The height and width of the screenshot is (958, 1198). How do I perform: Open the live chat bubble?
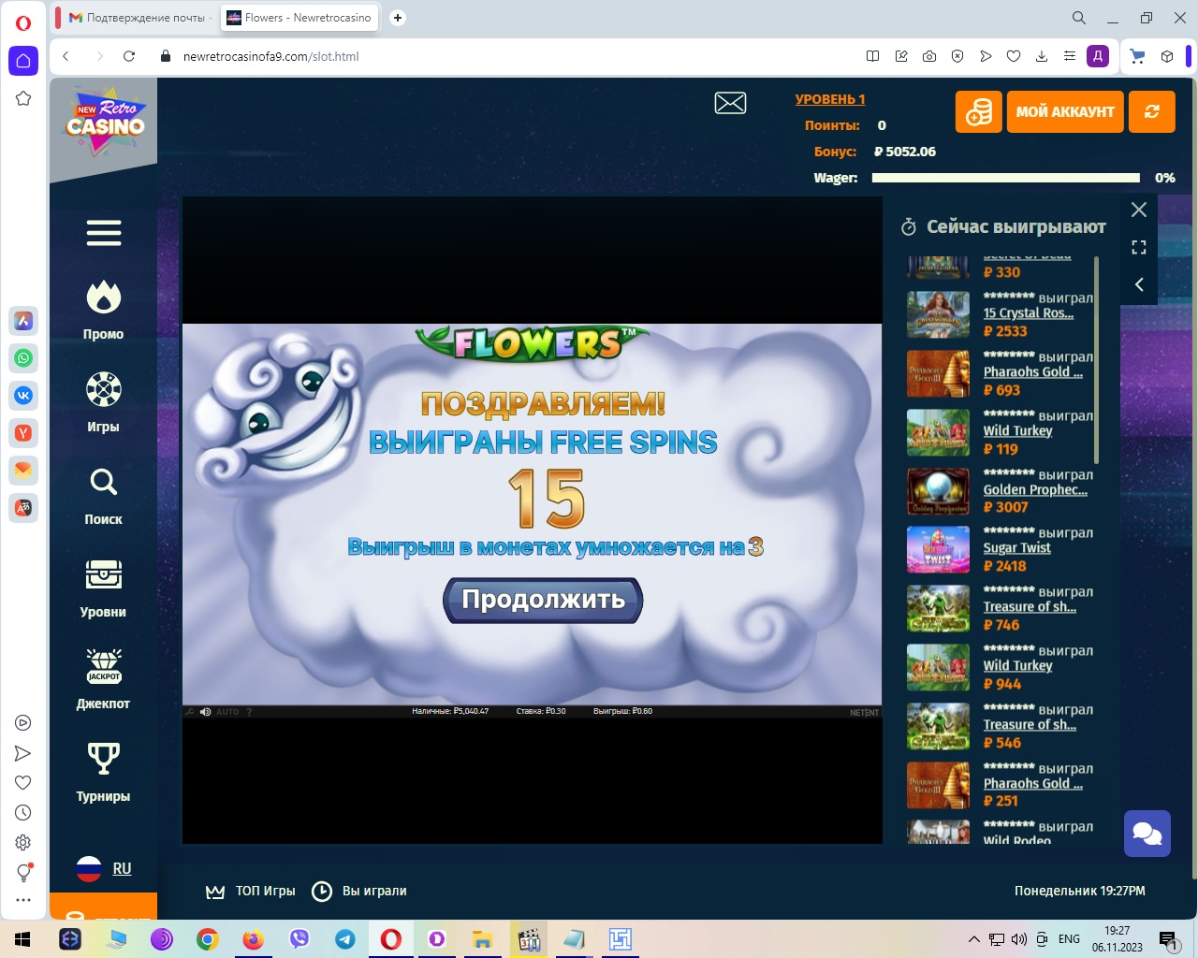[x=1147, y=834]
